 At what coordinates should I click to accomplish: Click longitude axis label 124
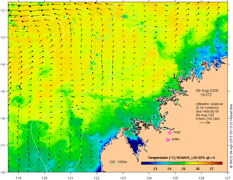point(149,178)
